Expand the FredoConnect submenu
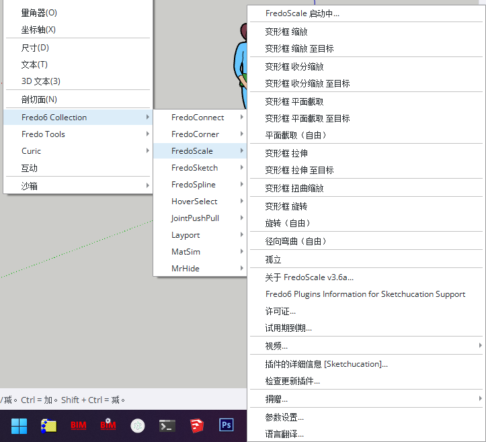486x442 pixels. click(200, 118)
